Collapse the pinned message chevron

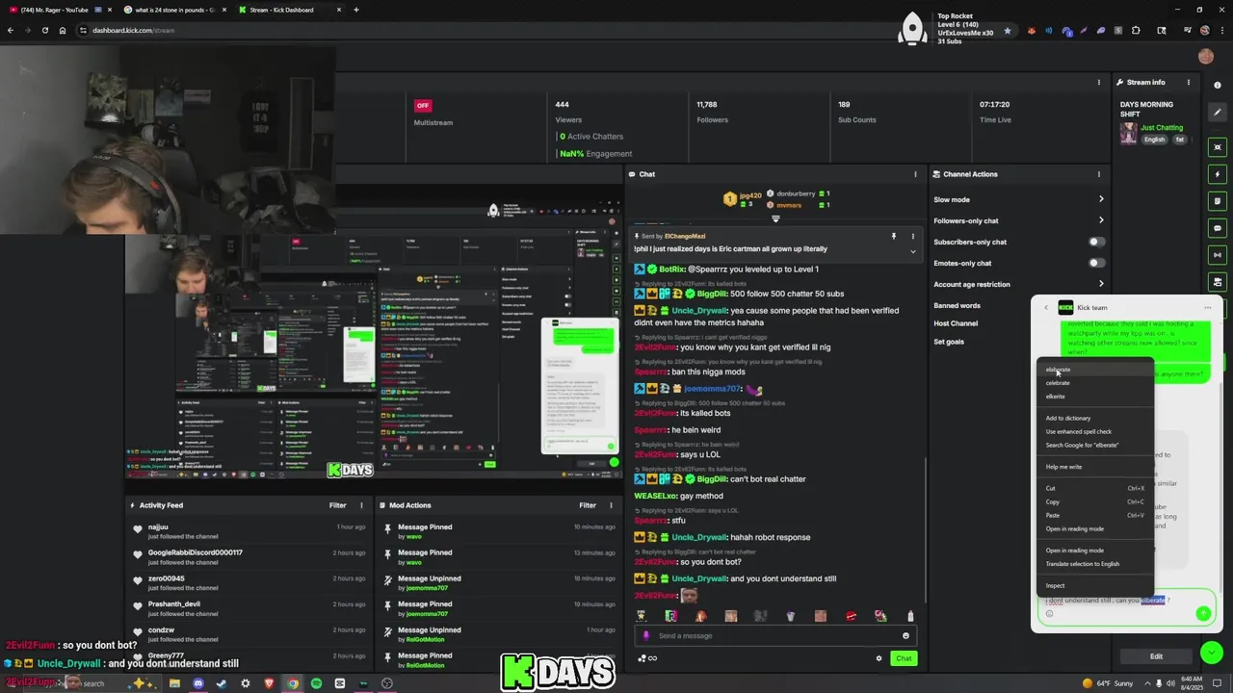[913, 252]
